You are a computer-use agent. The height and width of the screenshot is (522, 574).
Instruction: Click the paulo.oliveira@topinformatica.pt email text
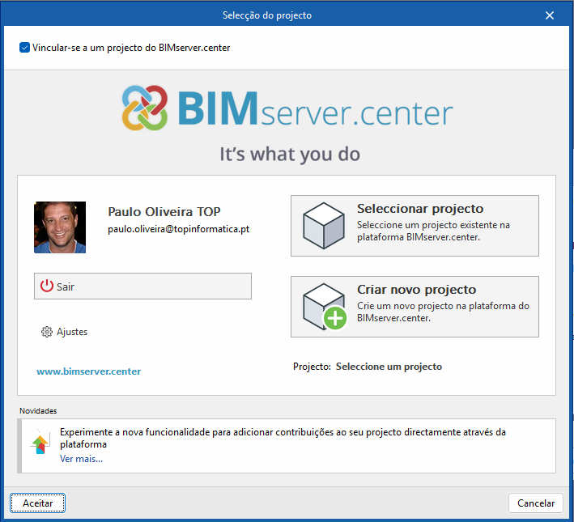(179, 229)
